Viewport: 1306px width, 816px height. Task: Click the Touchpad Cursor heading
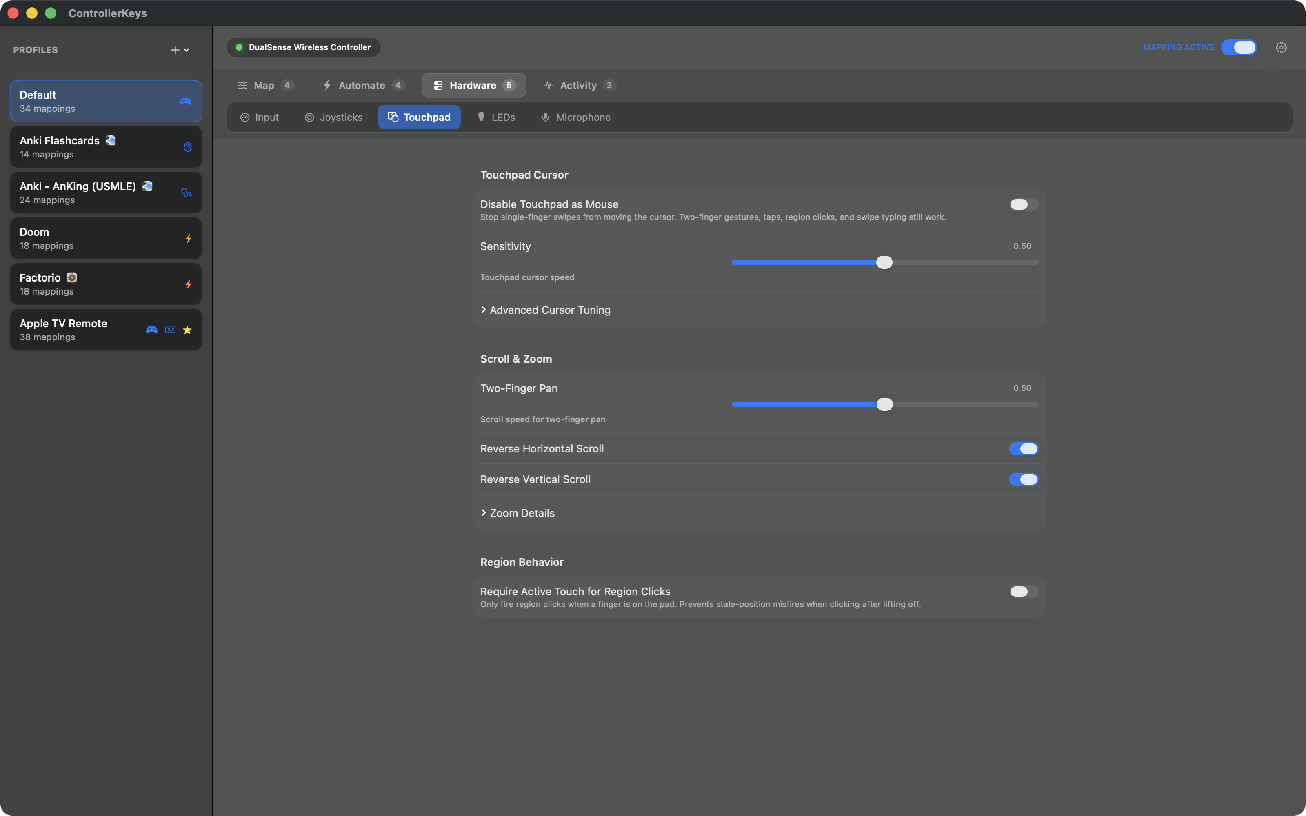[524, 175]
